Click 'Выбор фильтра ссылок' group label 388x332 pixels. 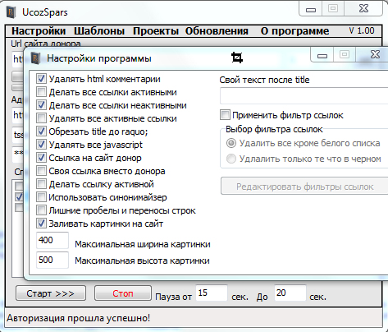[x=274, y=129]
